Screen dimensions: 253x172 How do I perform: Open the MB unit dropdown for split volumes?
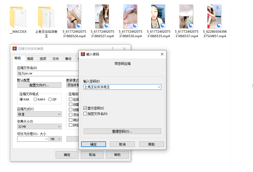click(56, 139)
